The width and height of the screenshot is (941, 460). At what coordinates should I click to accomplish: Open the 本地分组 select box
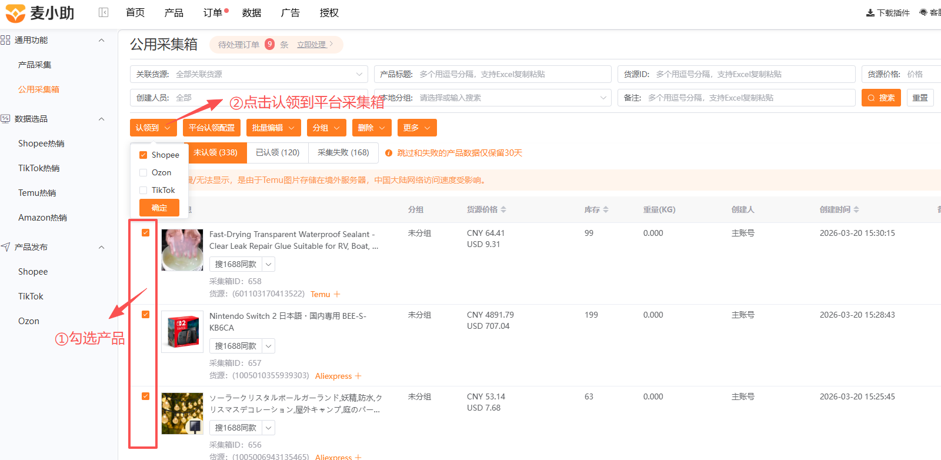[x=493, y=98]
